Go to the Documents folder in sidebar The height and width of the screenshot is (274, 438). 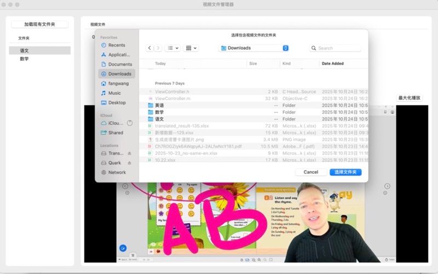(119, 64)
